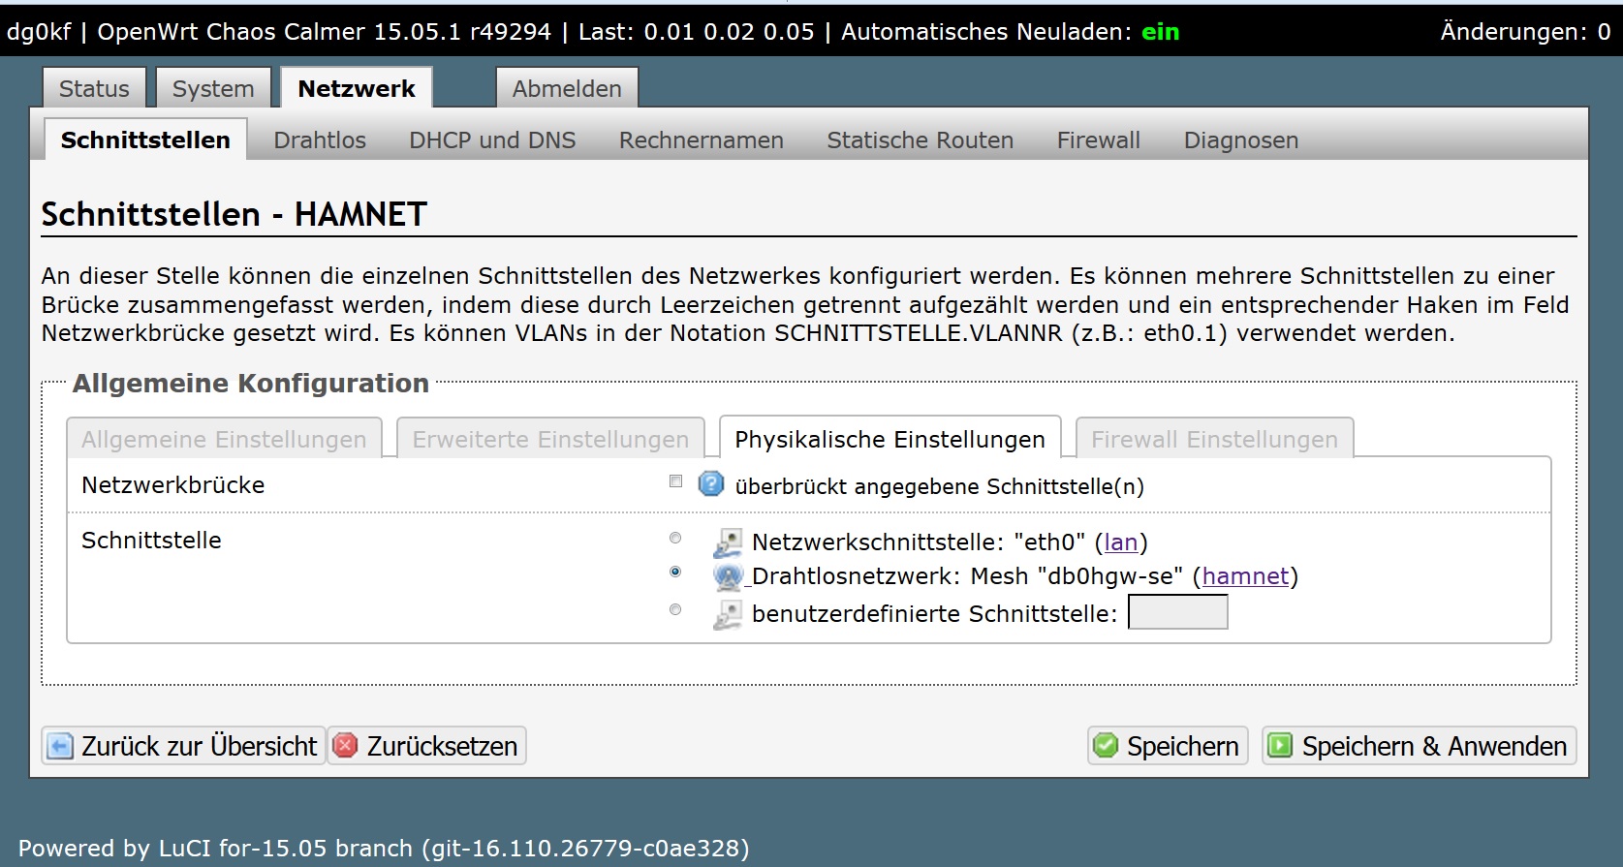The height and width of the screenshot is (867, 1623).
Task: Click the 'Powered by LuCI' footer text
Action: (384, 849)
